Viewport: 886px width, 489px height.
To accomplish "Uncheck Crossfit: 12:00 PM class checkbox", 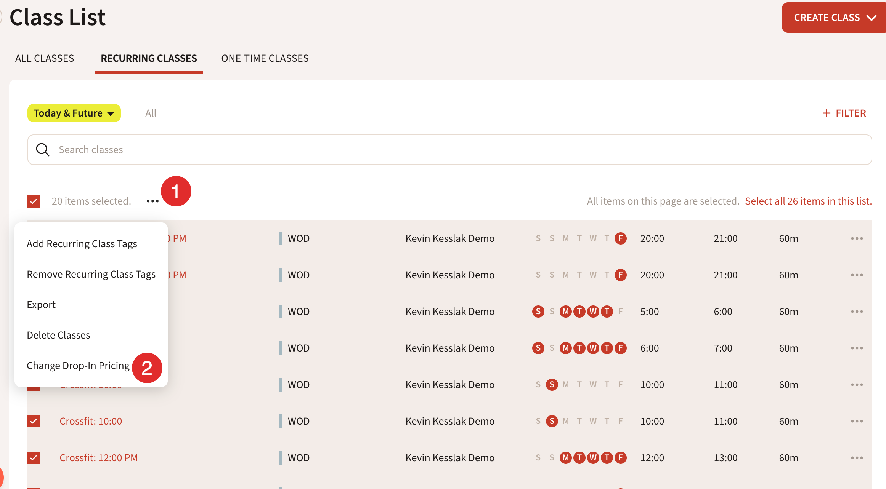I will click(34, 458).
